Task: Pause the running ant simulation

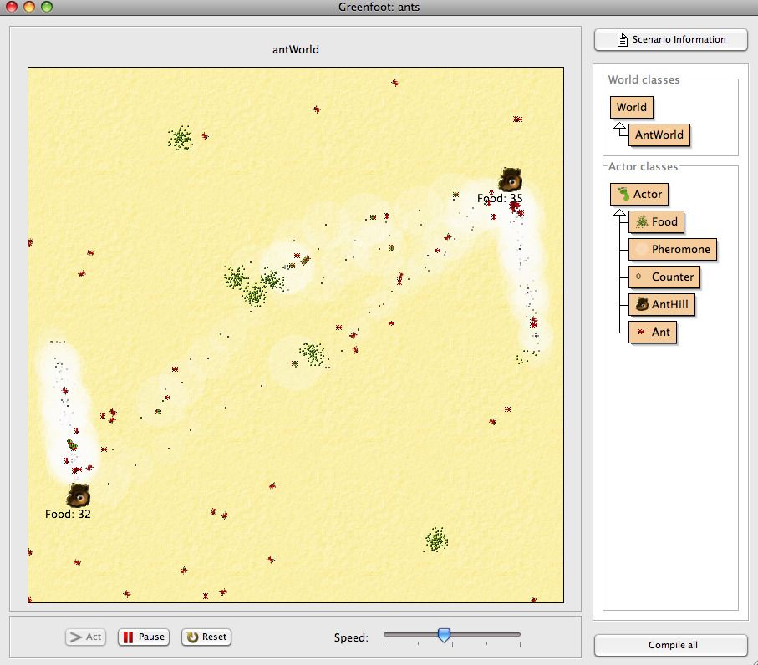Action: [x=142, y=636]
